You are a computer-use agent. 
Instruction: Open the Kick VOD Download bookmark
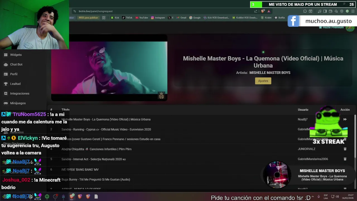point(216,18)
